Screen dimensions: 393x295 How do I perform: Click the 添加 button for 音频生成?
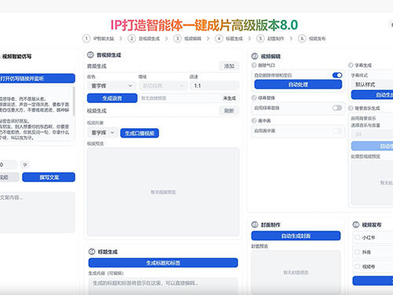point(229,66)
